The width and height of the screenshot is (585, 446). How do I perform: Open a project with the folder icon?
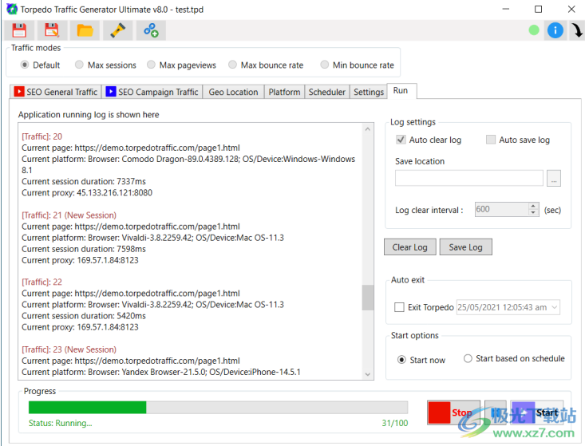[x=85, y=30]
